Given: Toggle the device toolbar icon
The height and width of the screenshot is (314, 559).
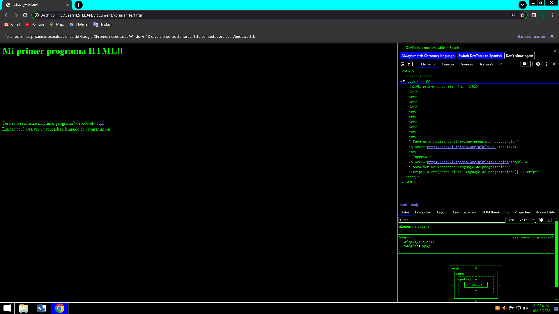Looking at the screenshot, I should point(410,64).
